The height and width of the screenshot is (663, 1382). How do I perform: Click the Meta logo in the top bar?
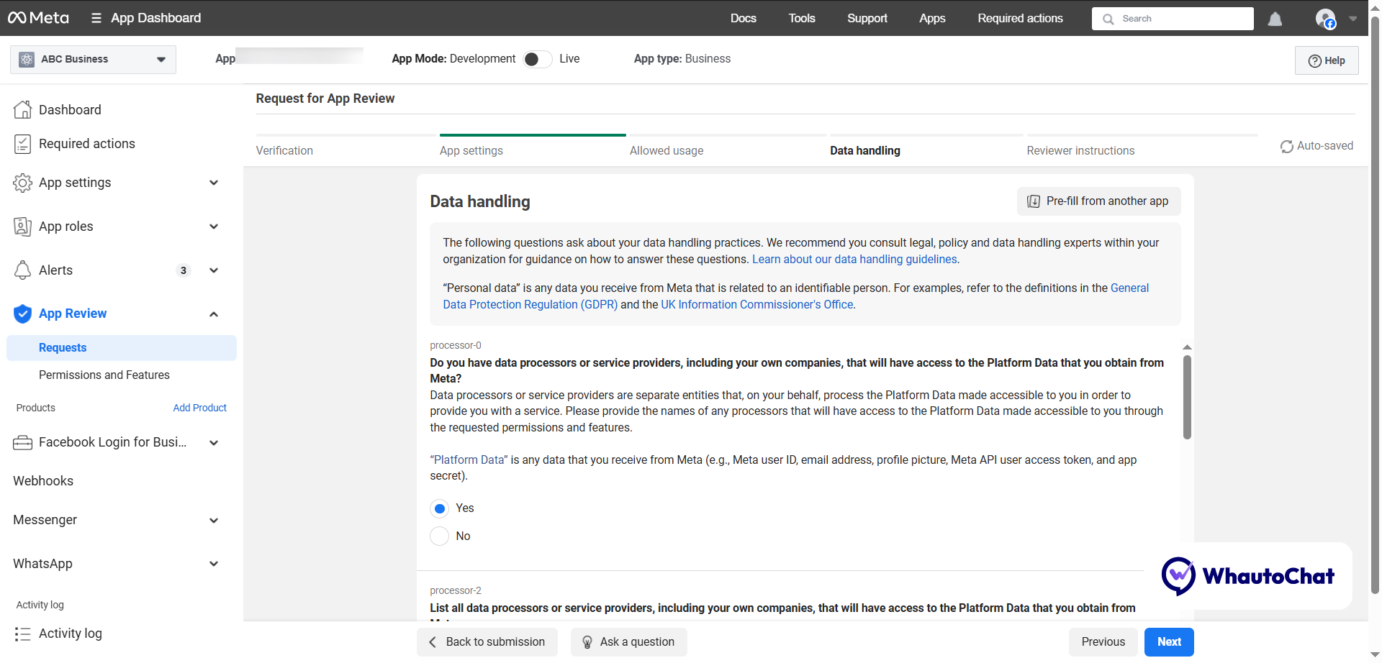click(38, 17)
